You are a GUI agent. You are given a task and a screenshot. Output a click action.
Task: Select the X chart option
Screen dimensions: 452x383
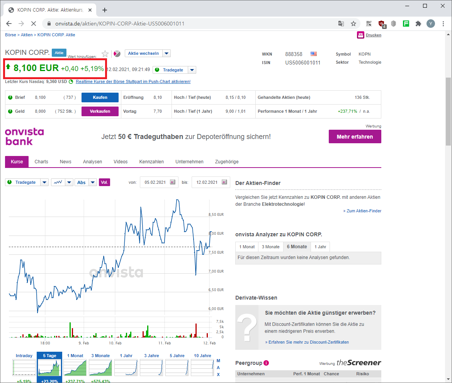click(218, 375)
